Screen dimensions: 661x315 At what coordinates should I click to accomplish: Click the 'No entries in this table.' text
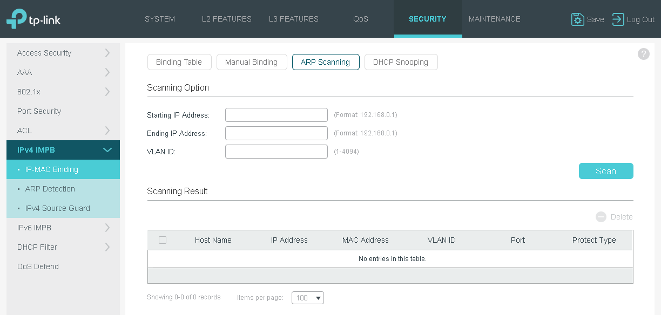[x=393, y=259]
